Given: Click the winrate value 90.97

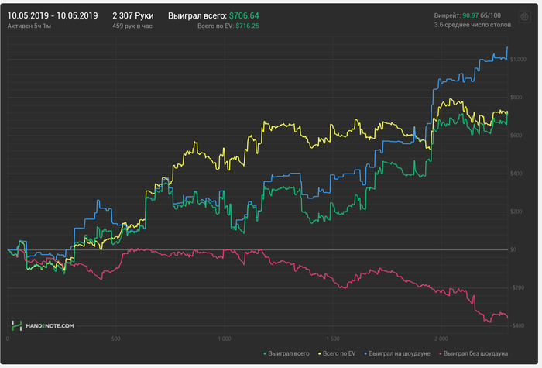Looking at the screenshot, I should (471, 15).
